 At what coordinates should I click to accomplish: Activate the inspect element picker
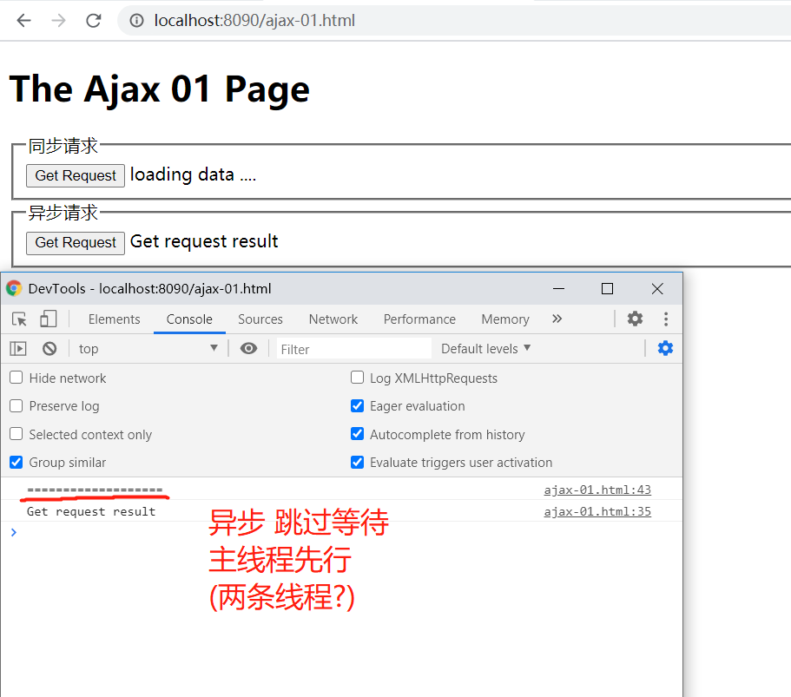coord(19,319)
